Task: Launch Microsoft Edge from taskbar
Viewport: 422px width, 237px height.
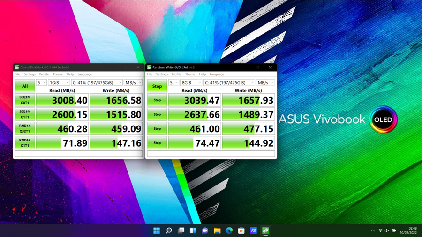Action: [229, 230]
